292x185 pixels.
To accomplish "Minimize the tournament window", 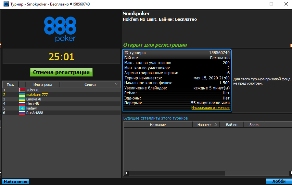I will (256, 4).
